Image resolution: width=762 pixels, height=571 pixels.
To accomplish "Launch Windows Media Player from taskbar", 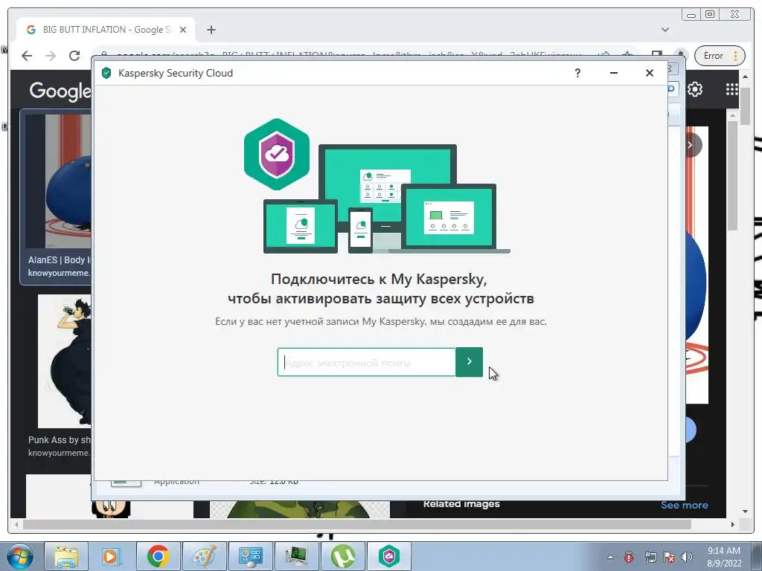I will [110, 557].
